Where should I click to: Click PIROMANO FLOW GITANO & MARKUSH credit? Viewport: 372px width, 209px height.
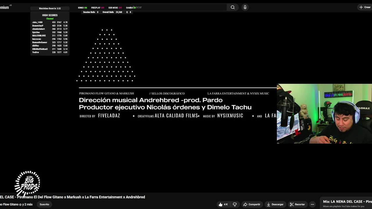coord(106,93)
